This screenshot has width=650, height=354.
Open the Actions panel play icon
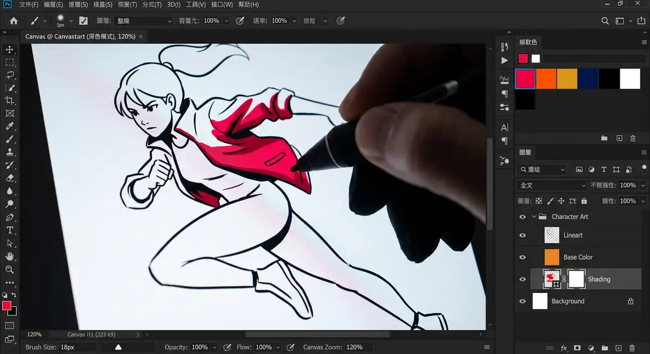click(505, 60)
